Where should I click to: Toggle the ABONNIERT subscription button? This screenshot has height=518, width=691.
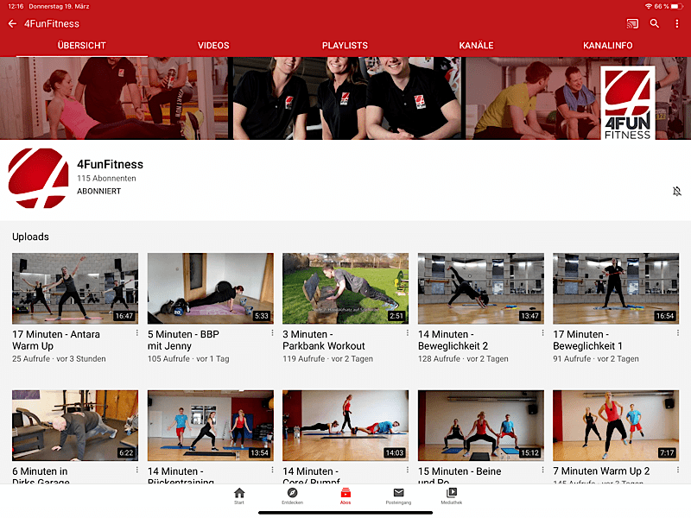(98, 191)
